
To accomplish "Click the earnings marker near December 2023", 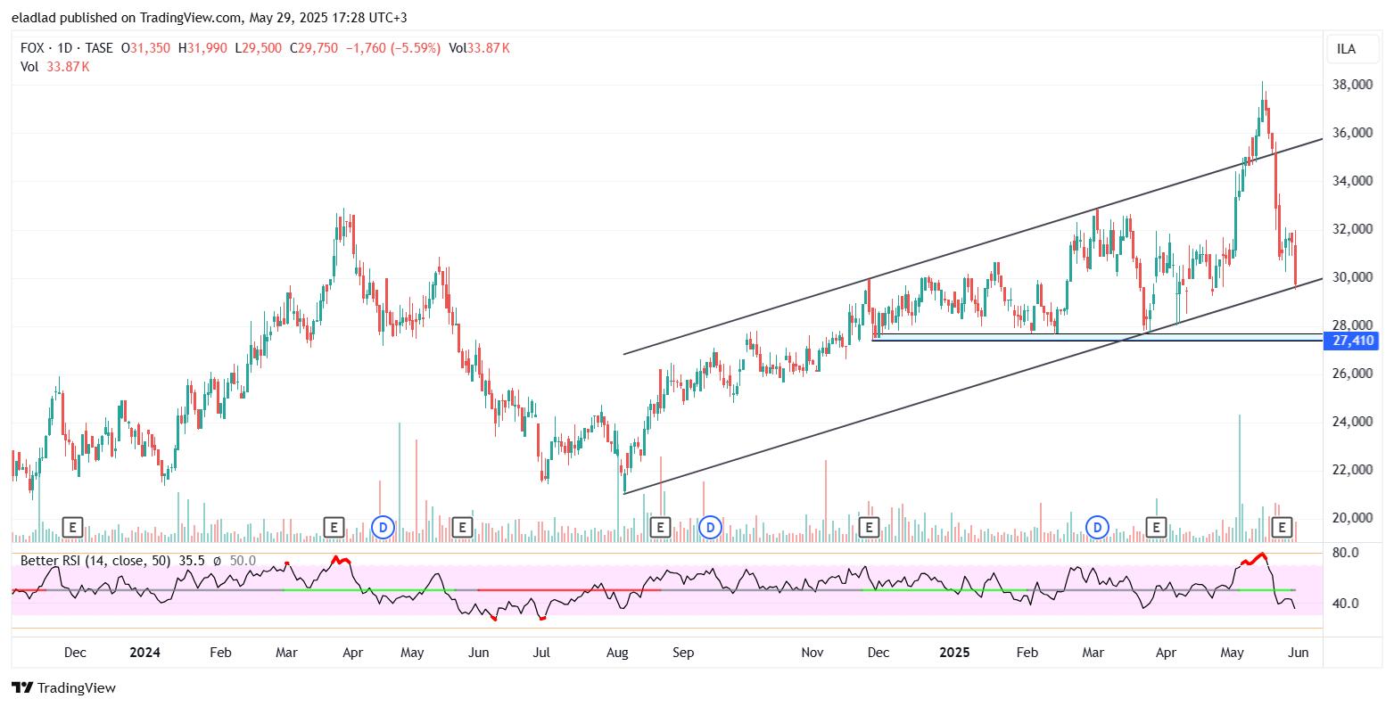I will coord(72,527).
